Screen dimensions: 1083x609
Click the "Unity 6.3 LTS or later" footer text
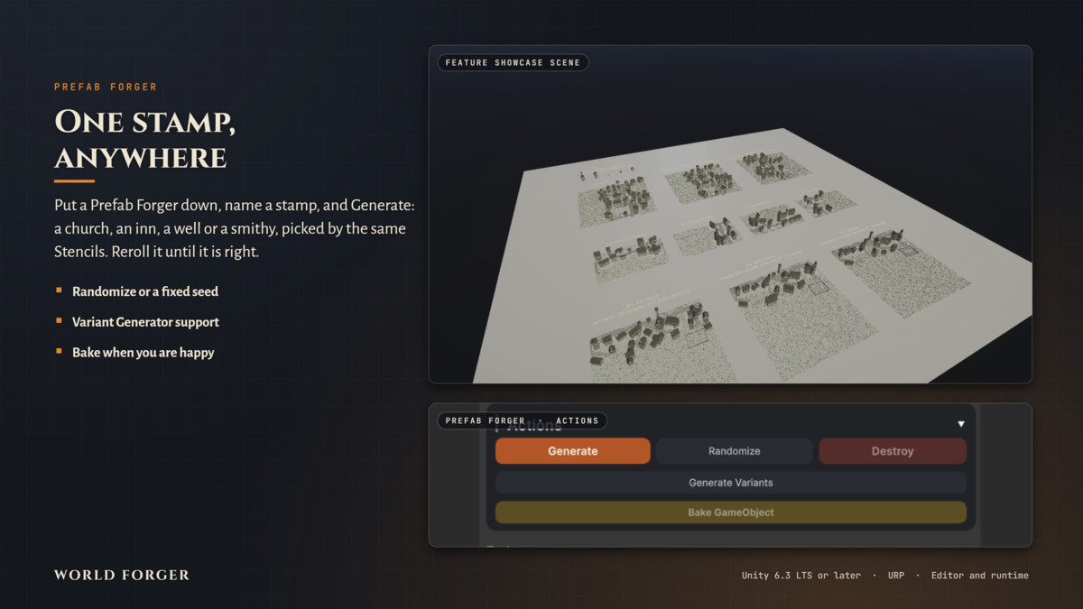point(801,576)
